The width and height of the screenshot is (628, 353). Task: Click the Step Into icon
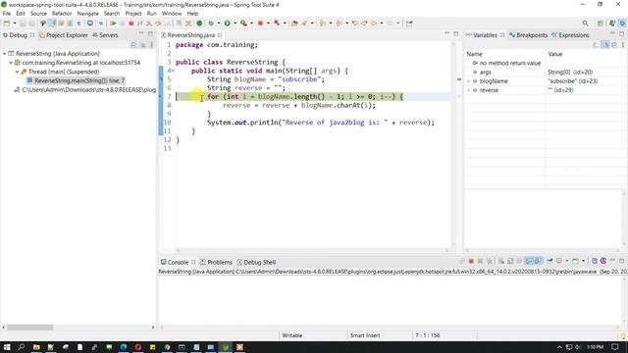click(x=149, y=24)
